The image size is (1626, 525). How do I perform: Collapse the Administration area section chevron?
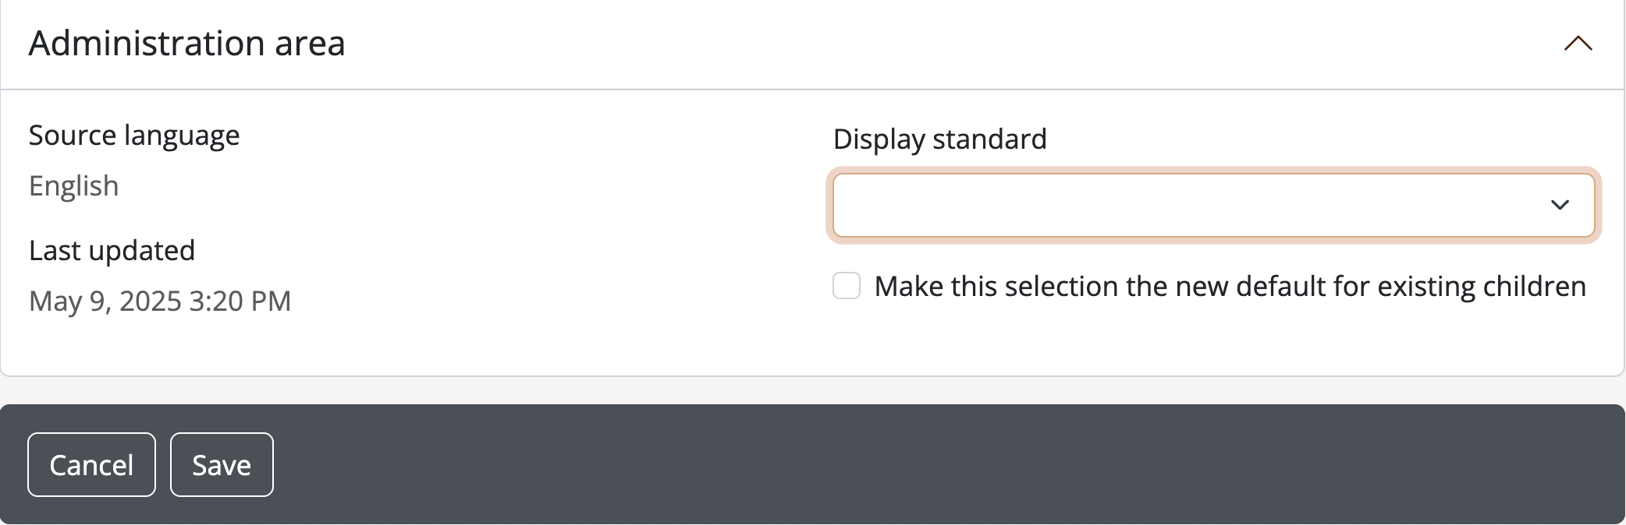tap(1578, 44)
